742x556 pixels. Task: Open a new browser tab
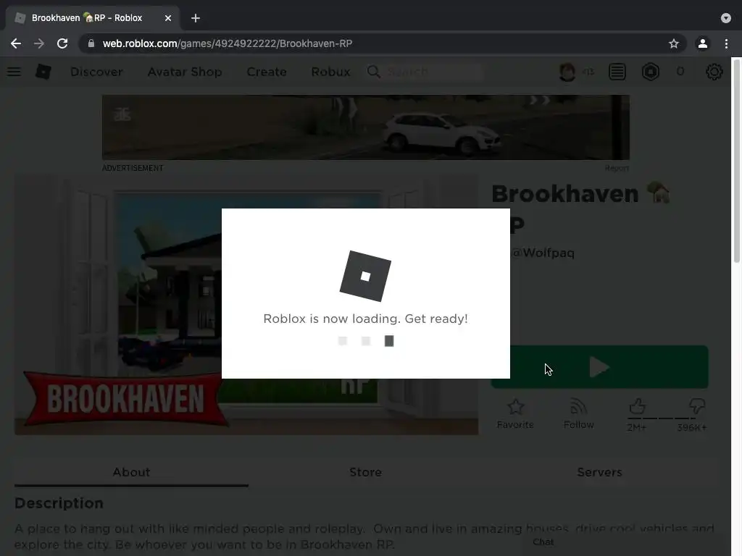click(x=196, y=18)
